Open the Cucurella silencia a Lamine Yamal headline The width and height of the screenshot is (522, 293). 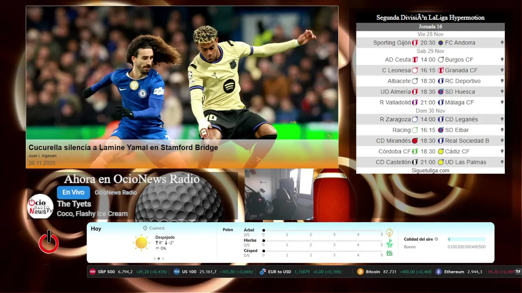(123, 147)
